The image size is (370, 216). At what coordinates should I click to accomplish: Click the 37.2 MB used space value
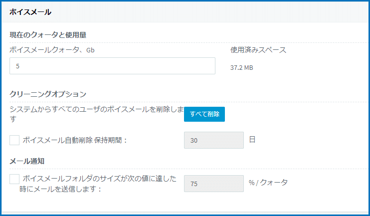click(242, 68)
